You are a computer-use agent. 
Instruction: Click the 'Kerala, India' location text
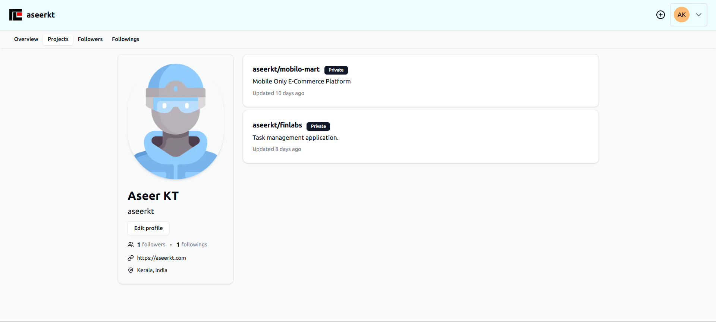click(x=152, y=270)
